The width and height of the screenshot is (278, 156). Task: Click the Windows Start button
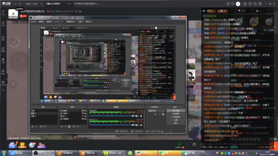click(x=4, y=153)
